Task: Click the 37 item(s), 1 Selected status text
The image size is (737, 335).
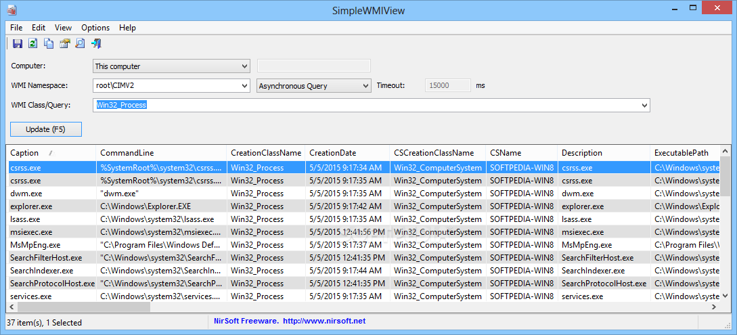Action: 44,323
